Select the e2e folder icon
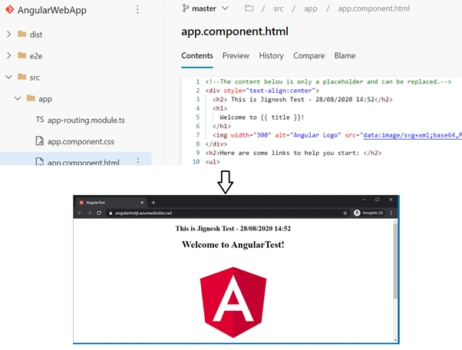Image resolution: width=462 pixels, height=350 pixels. [x=21, y=55]
